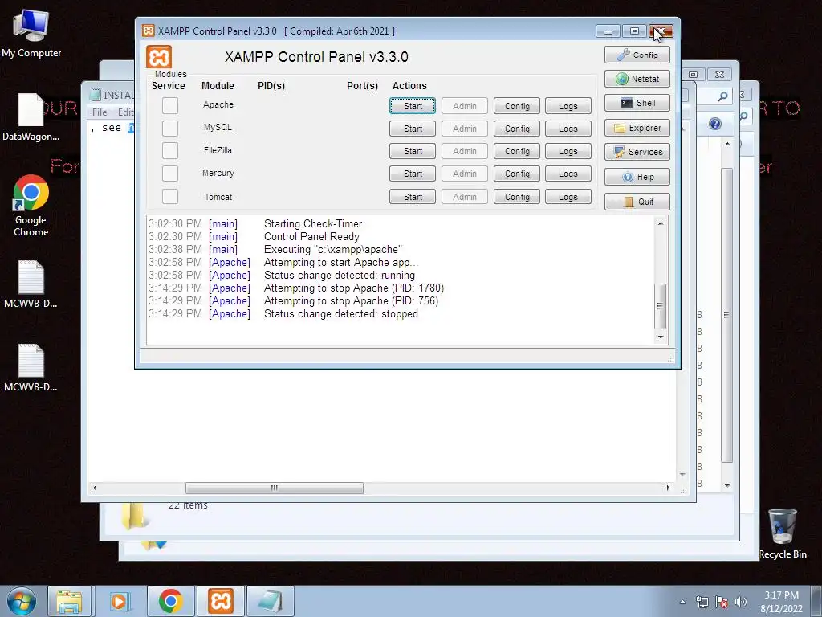
Task: Open Chrome from taskbar
Action: 170,601
